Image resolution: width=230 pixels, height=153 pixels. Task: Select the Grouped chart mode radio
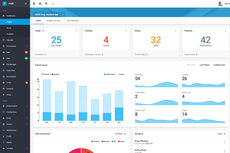pyautogui.click(x=43, y=74)
